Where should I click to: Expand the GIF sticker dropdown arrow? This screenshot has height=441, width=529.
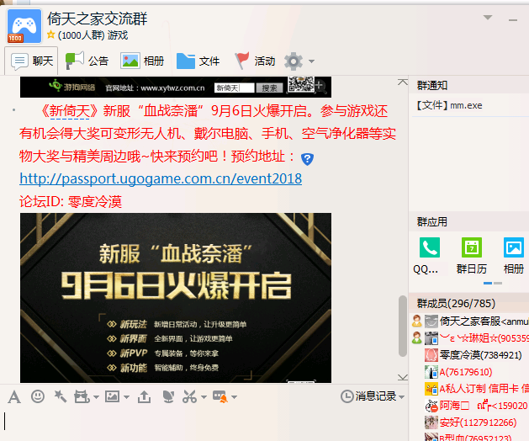(x=96, y=397)
